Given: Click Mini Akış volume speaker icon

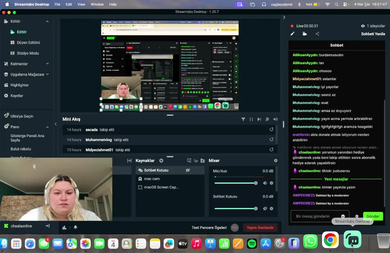Looking at the screenshot, I should (275, 119).
